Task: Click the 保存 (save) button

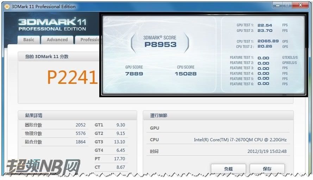Action: [267, 169]
